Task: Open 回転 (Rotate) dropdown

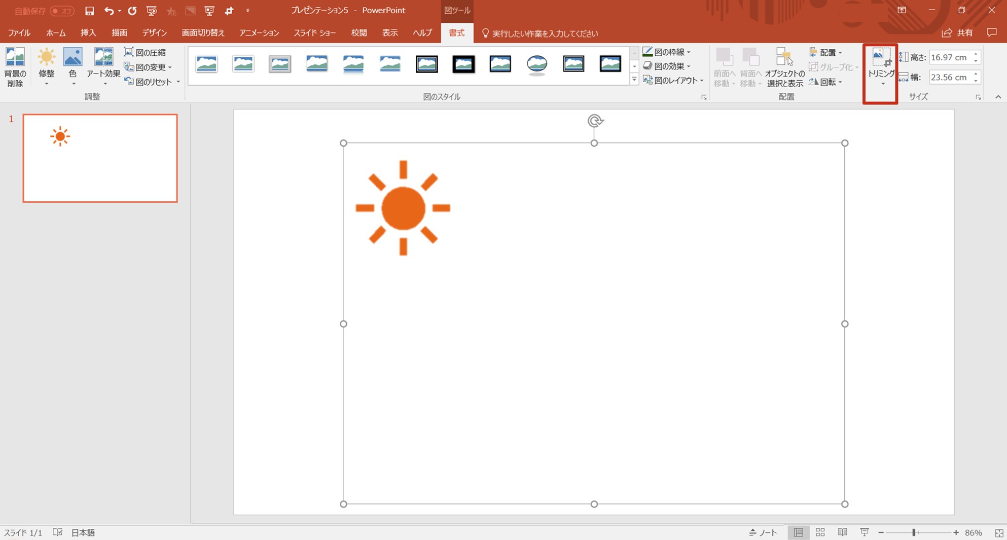Action: coord(825,82)
